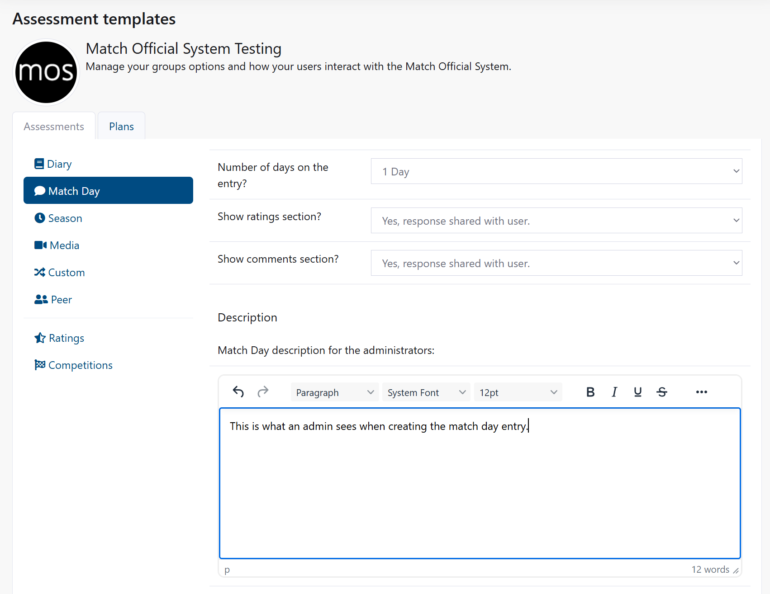Toggle italic formatting in the editor
The width and height of the screenshot is (770, 594).
pyautogui.click(x=614, y=392)
